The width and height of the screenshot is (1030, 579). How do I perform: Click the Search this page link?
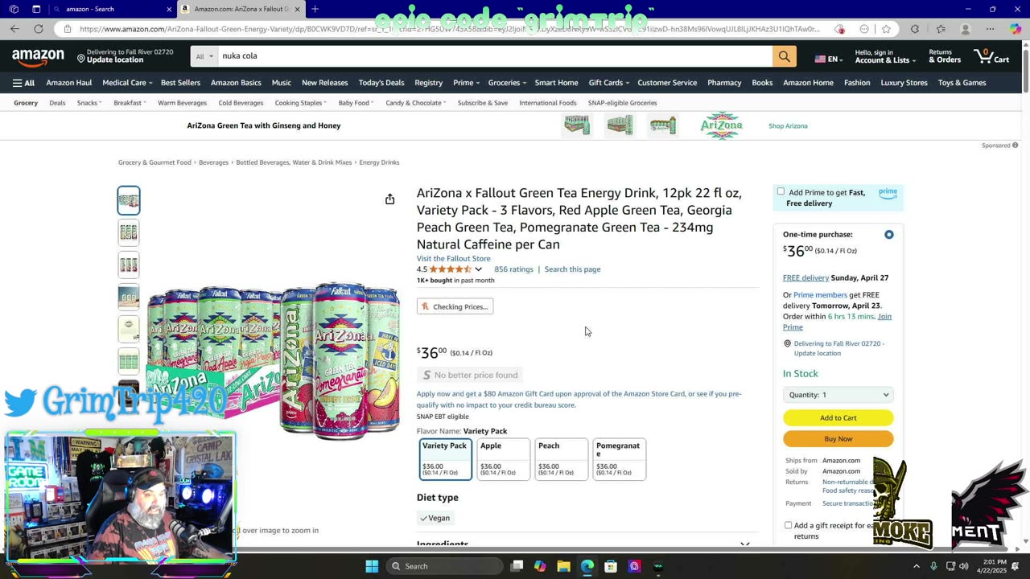click(x=572, y=269)
